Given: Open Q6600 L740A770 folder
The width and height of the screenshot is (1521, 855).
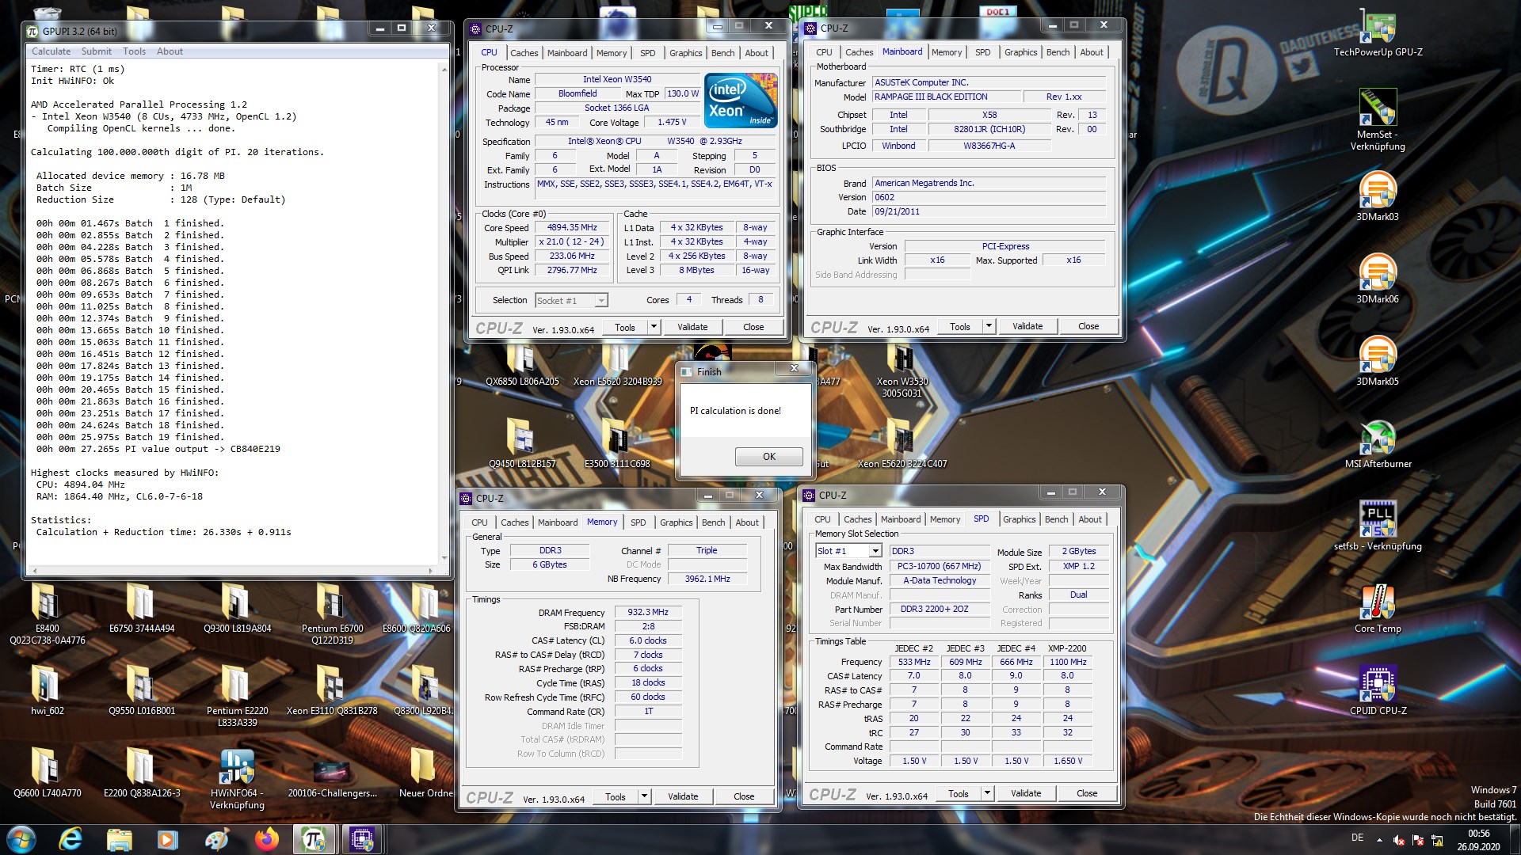Looking at the screenshot, I should click(x=47, y=773).
